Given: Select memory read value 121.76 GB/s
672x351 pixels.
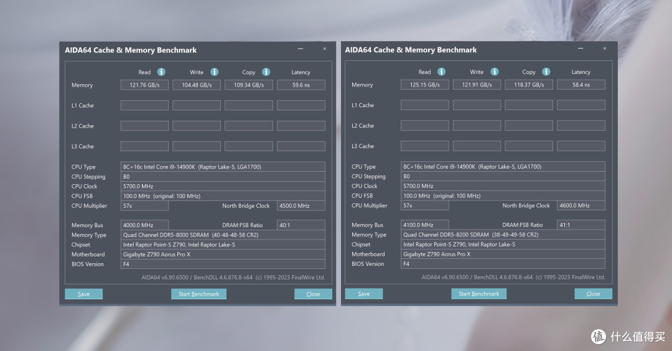Looking at the screenshot, I should tap(144, 85).
